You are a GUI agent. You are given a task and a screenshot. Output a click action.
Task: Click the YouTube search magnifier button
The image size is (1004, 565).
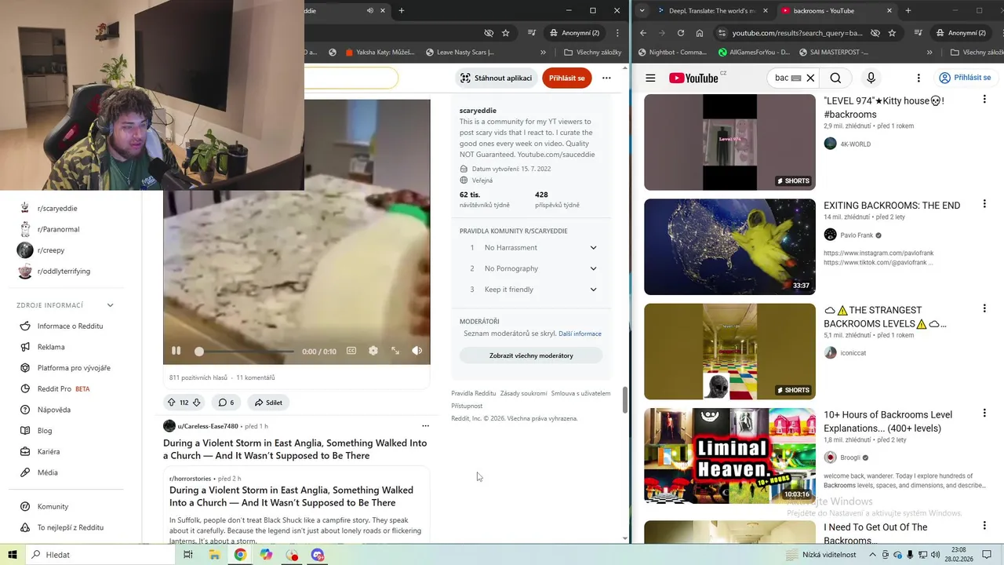coord(835,78)
